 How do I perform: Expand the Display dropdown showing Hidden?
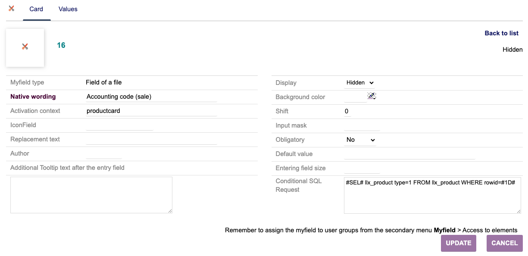(x=360, y=83)
